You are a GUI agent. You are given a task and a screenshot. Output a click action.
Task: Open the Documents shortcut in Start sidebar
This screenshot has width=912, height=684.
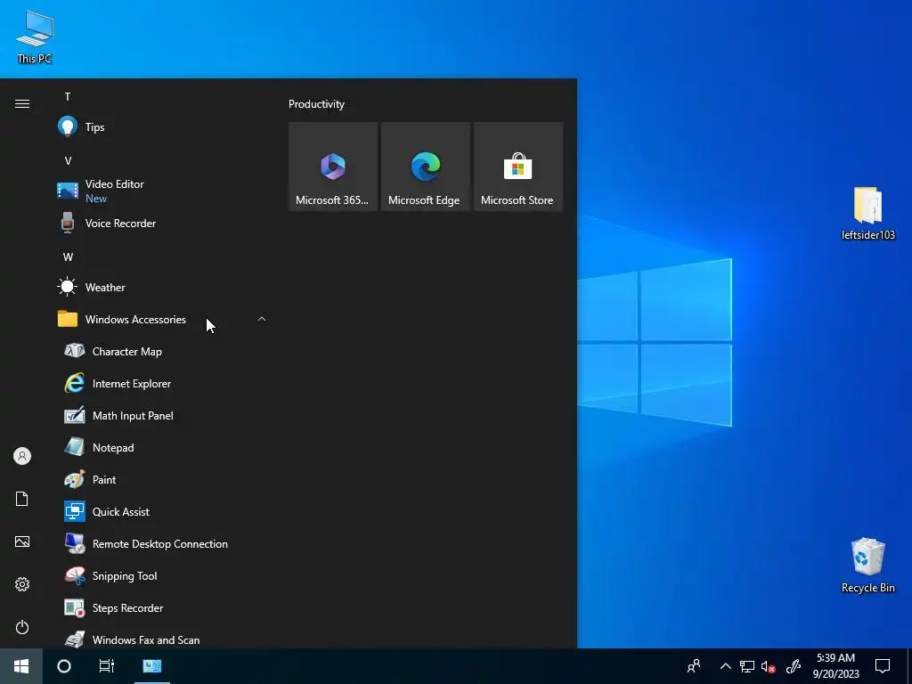tap(22, 499)
